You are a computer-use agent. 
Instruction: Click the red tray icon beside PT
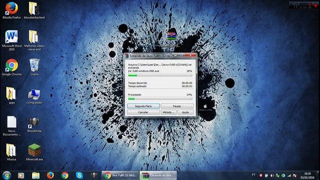point(260,175)
